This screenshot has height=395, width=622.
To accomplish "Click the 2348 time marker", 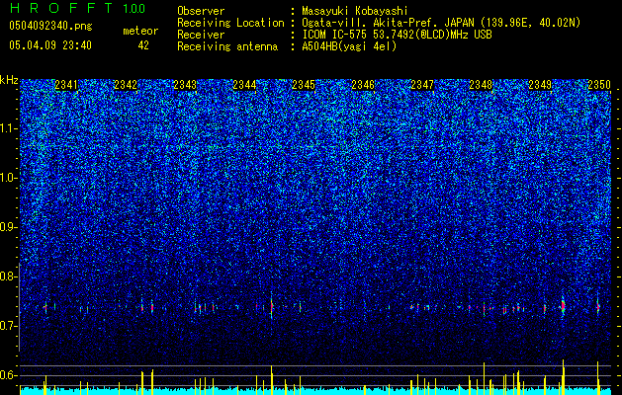I will (x=481, y=85).
